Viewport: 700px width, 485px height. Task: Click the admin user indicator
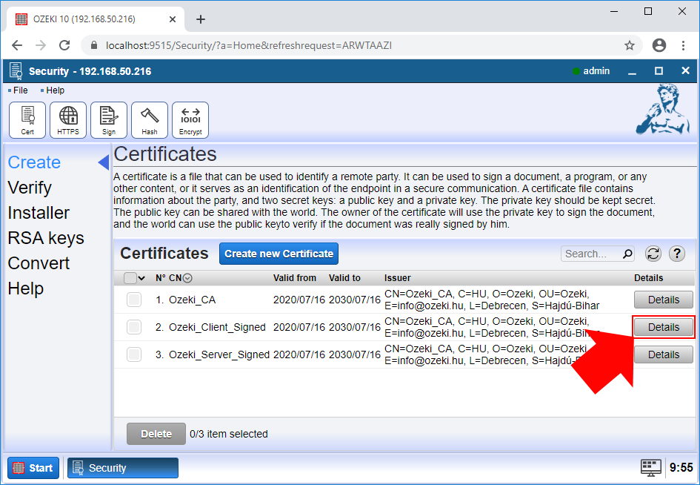pos(591,71)
